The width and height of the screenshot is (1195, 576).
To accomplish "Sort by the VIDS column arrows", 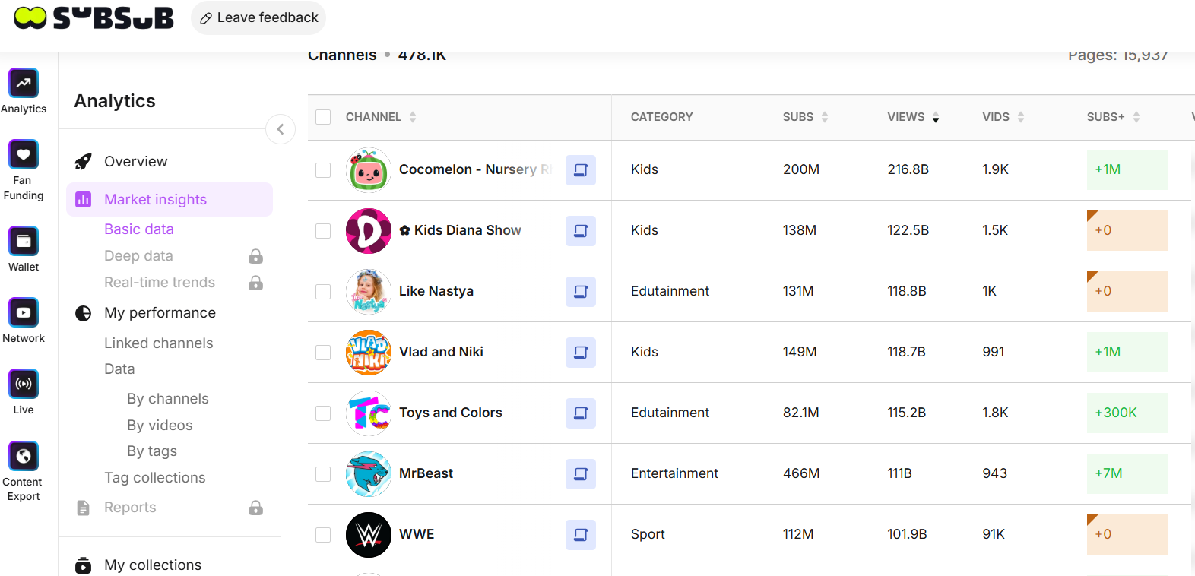I will [1021, 117].
